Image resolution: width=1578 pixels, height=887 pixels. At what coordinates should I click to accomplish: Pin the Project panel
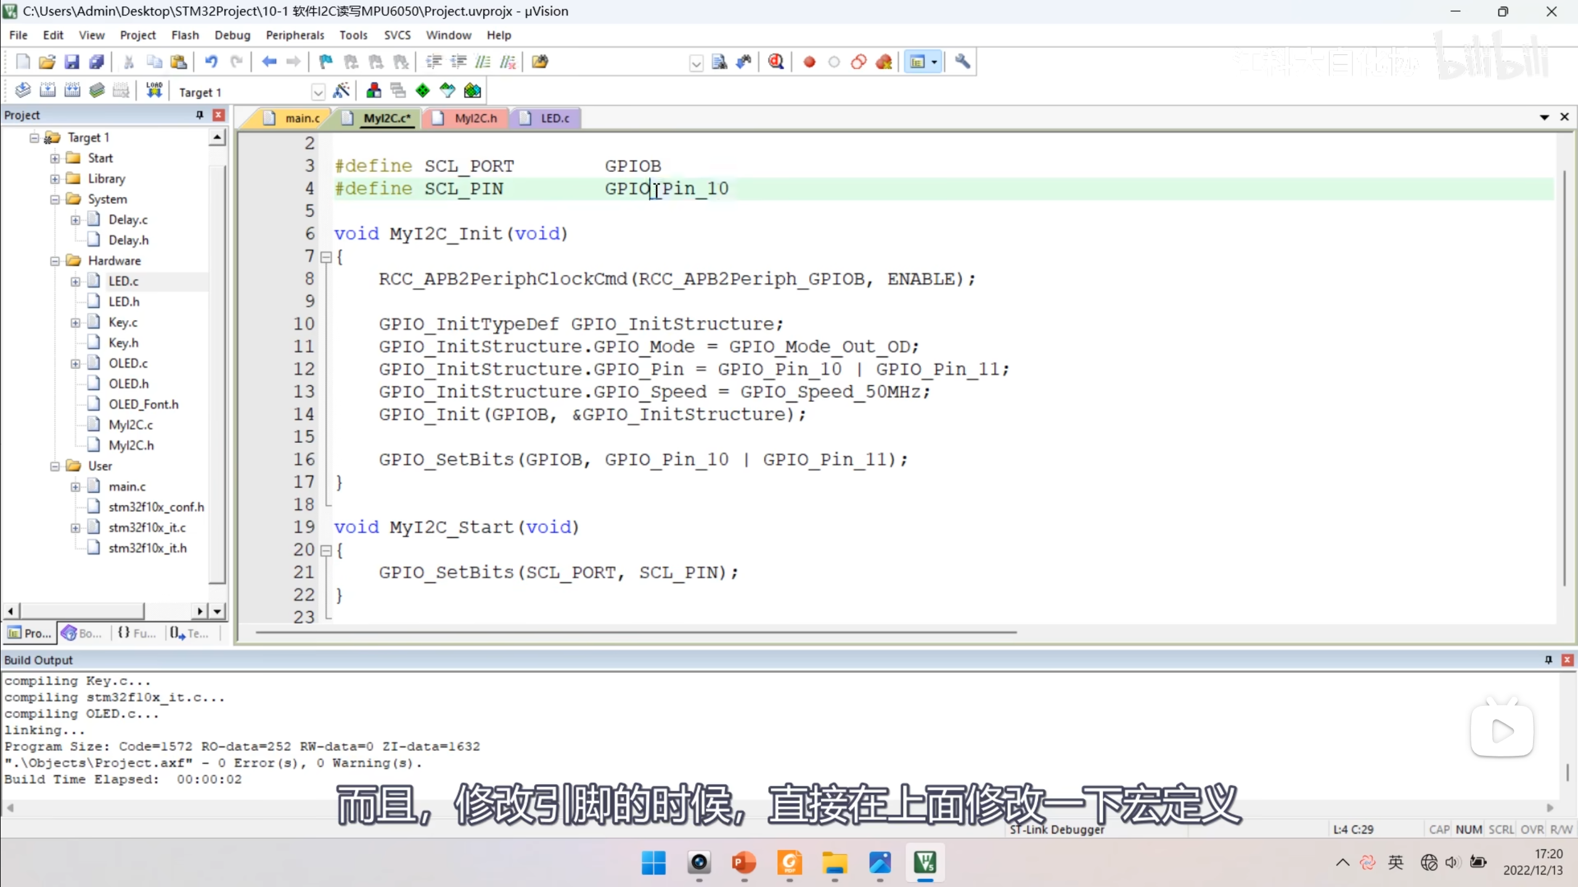pyautogui.click(x=199, y=115)
